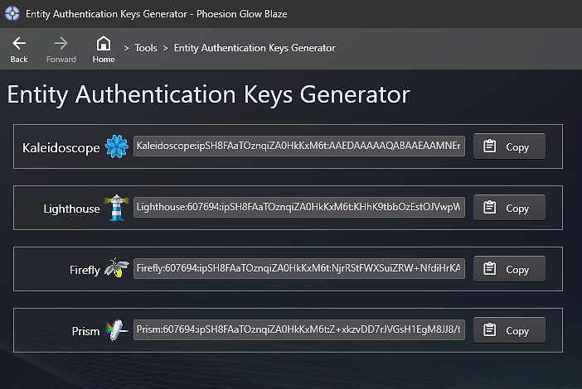The width and height of the screenshot is (582, 389).
Task: Copy the Firefly authentication key
Action: (x=509, y=269)
